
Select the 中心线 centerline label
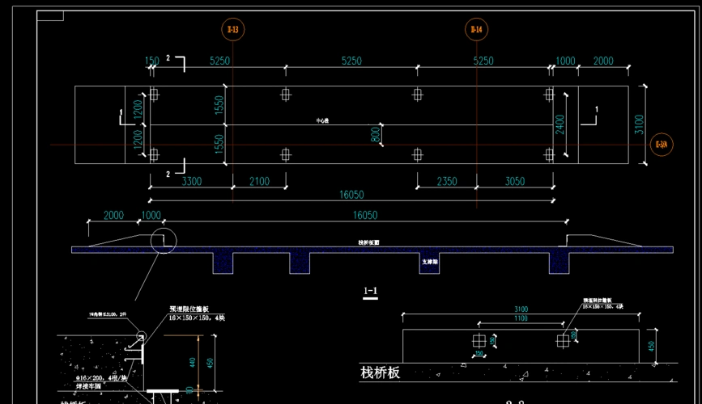[322, 121]
